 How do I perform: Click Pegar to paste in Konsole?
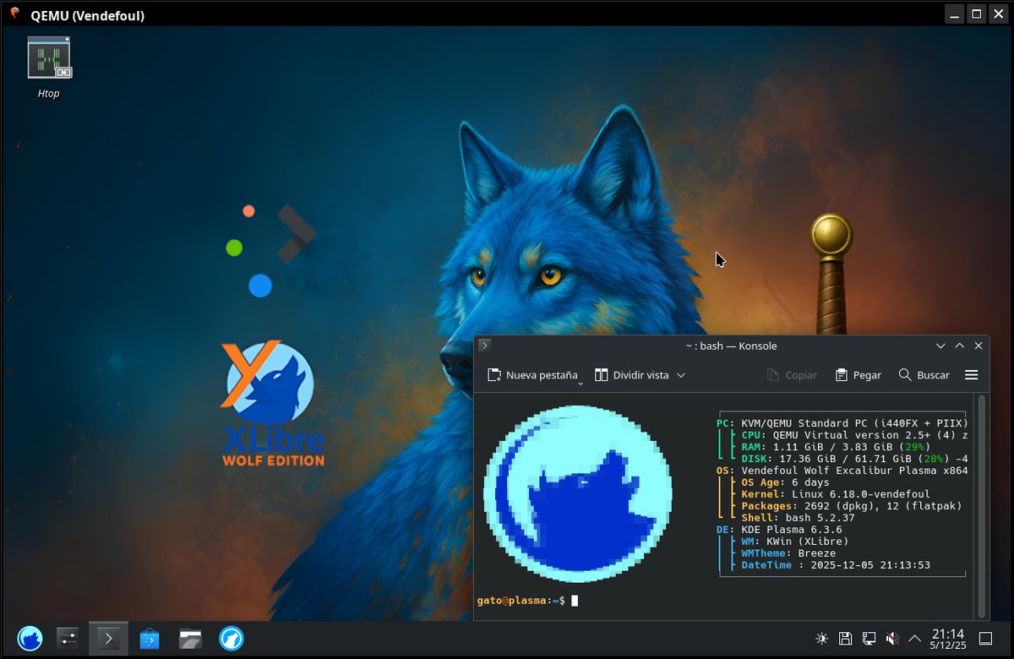point(858,375)
